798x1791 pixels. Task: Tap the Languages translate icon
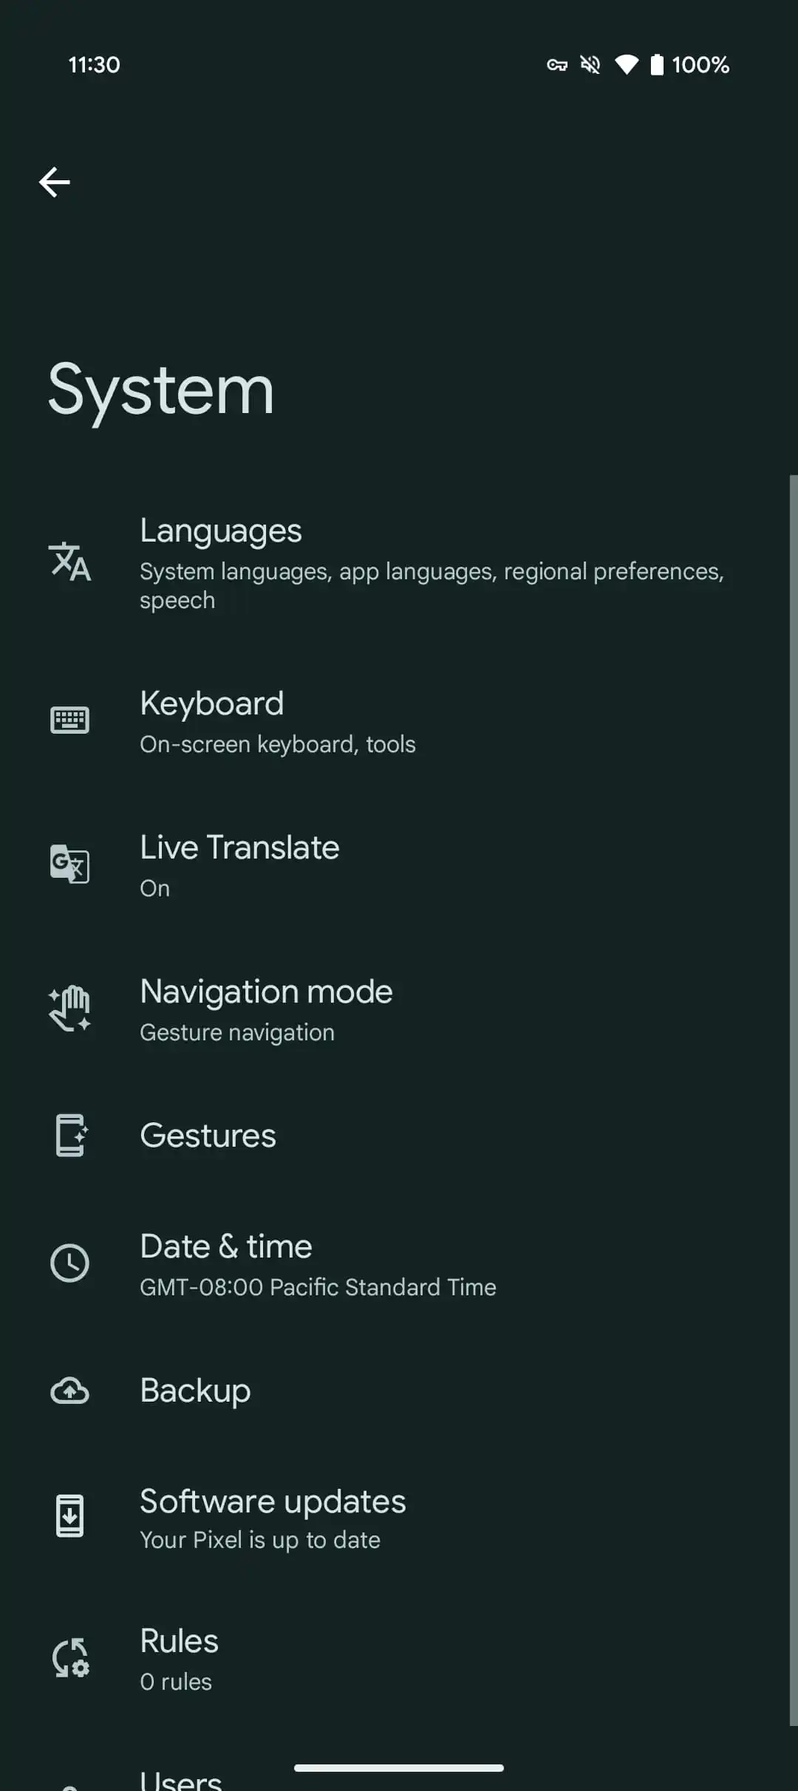[69, 562]
